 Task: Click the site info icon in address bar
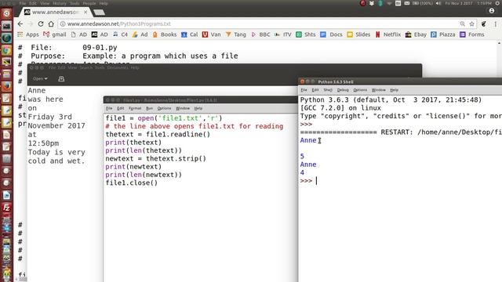[63, 24]
